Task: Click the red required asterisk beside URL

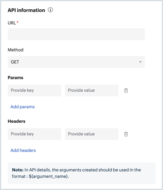Action: tap(18, 22)
